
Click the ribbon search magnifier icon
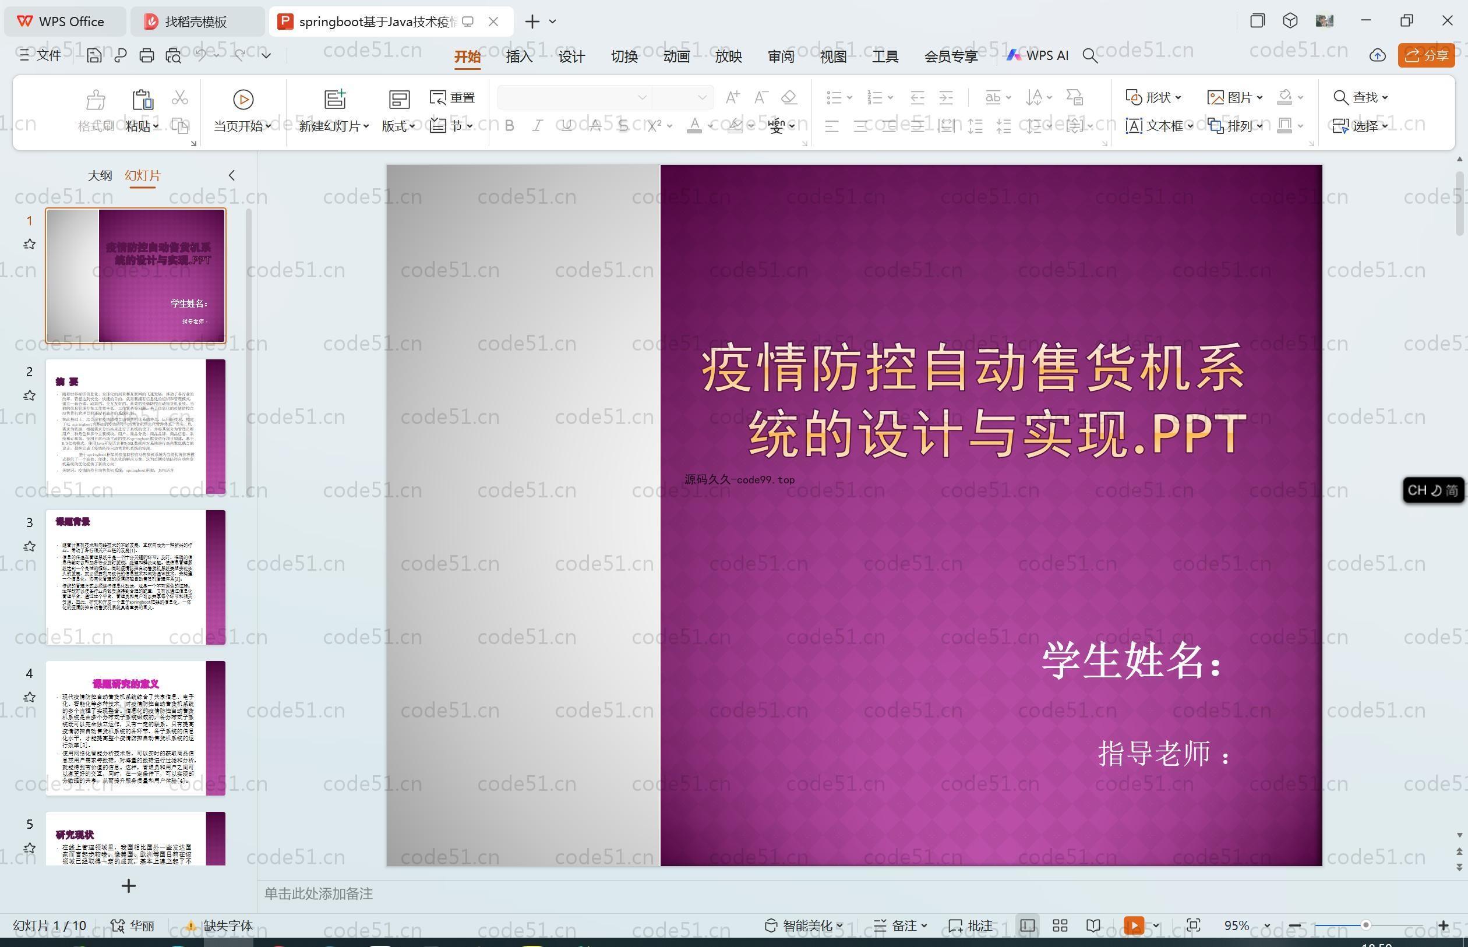1090,56
